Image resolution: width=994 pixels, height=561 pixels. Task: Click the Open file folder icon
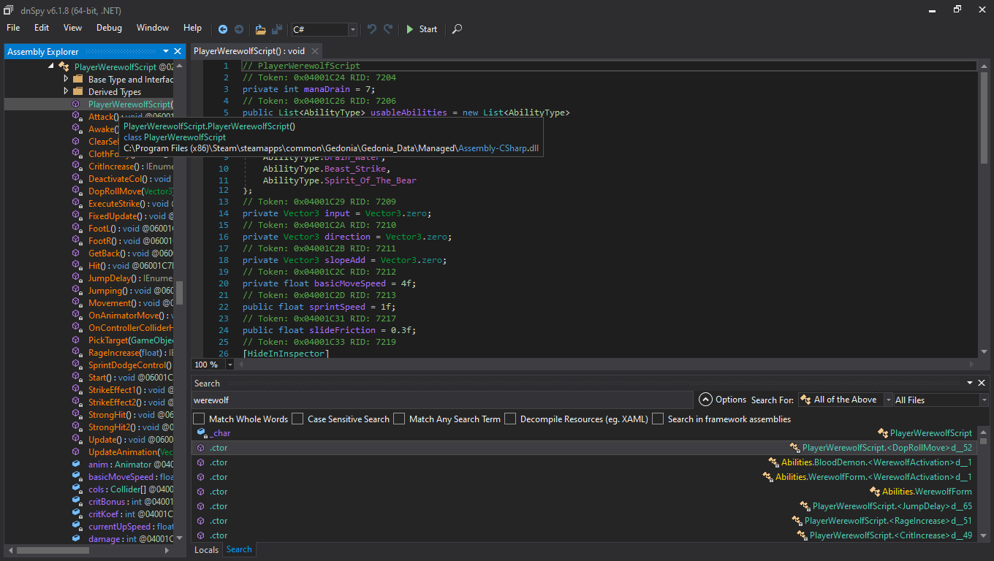click(260, 29)
